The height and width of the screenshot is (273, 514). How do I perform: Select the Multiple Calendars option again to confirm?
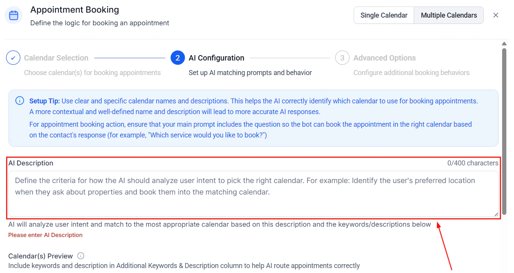click(449, 15)
